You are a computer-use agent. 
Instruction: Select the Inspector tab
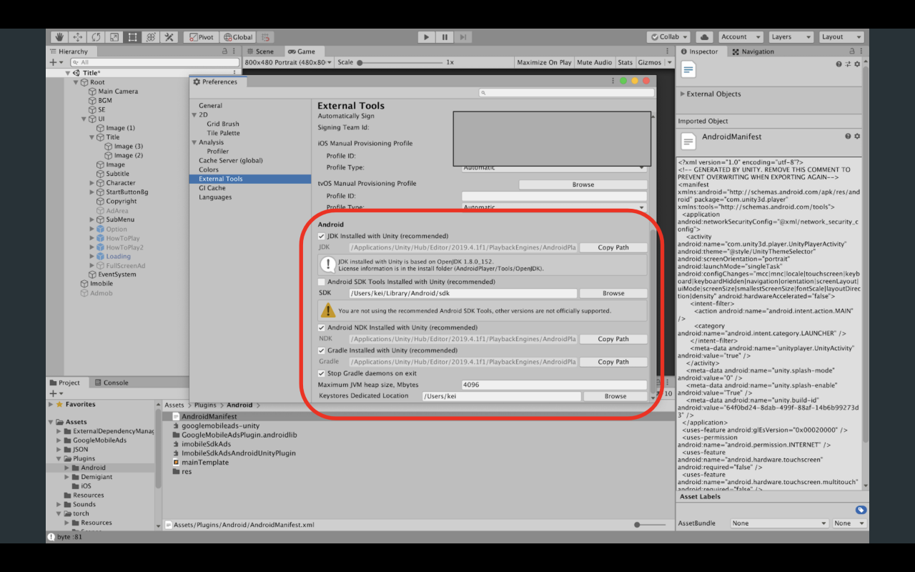click(699, 51)
